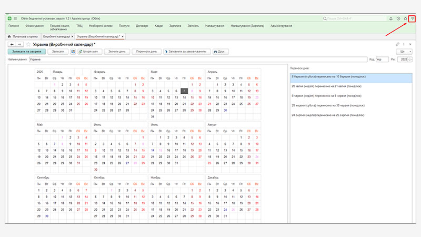Open the main hamburger menu
The image size is (421, 237).
click(15, 18)
